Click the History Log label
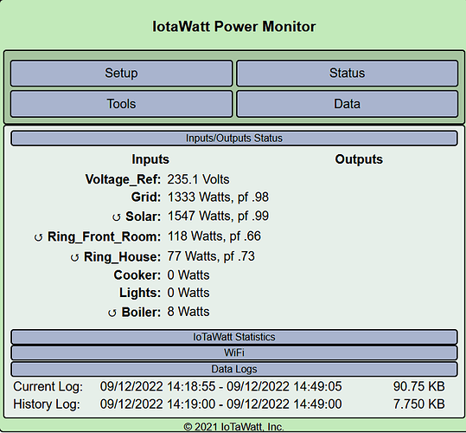The height and width of the screenshot is (433, 466). (x=47, y=404)
